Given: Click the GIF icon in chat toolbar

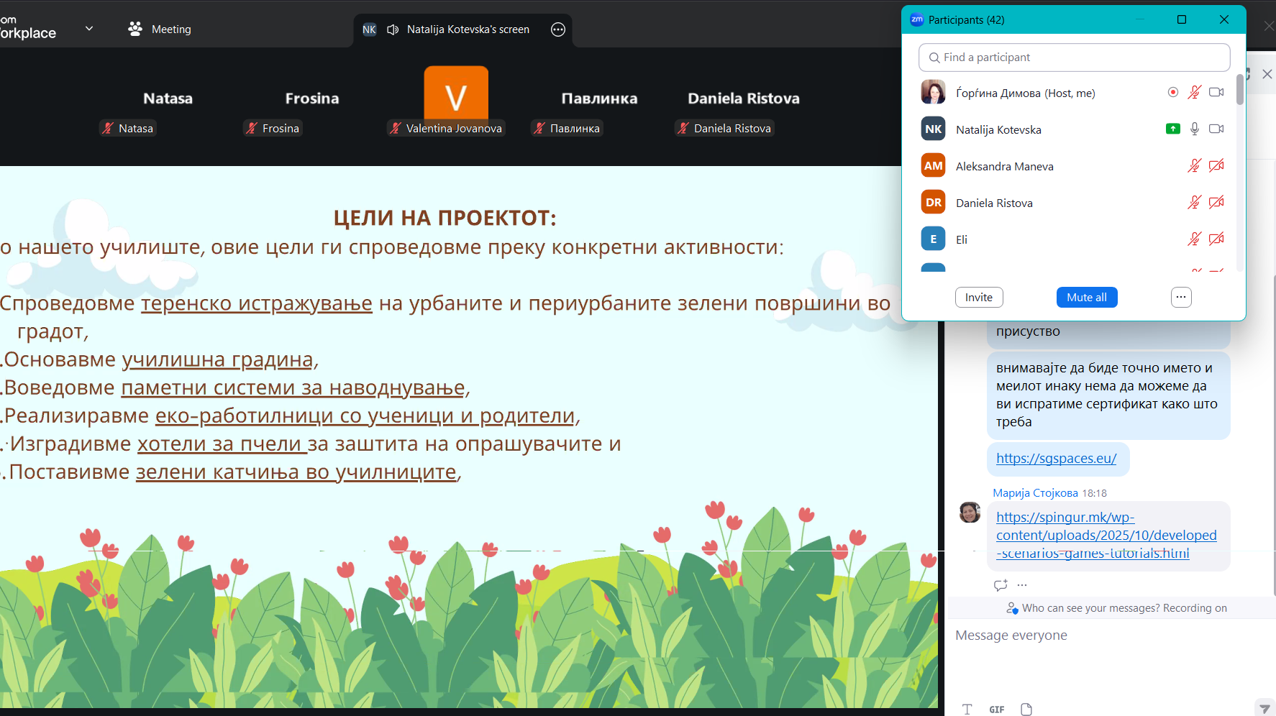Looking at the screenshot, I should click(996, 710).
